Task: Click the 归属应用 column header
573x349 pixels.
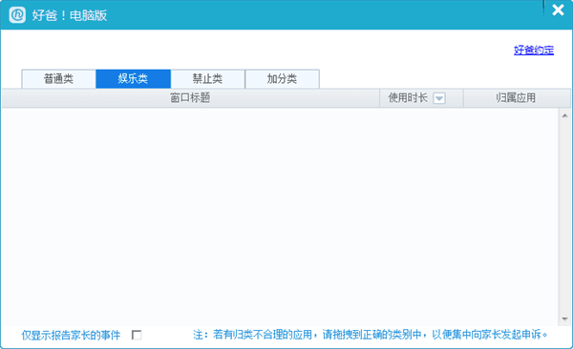Action: [x=516, y=98]
